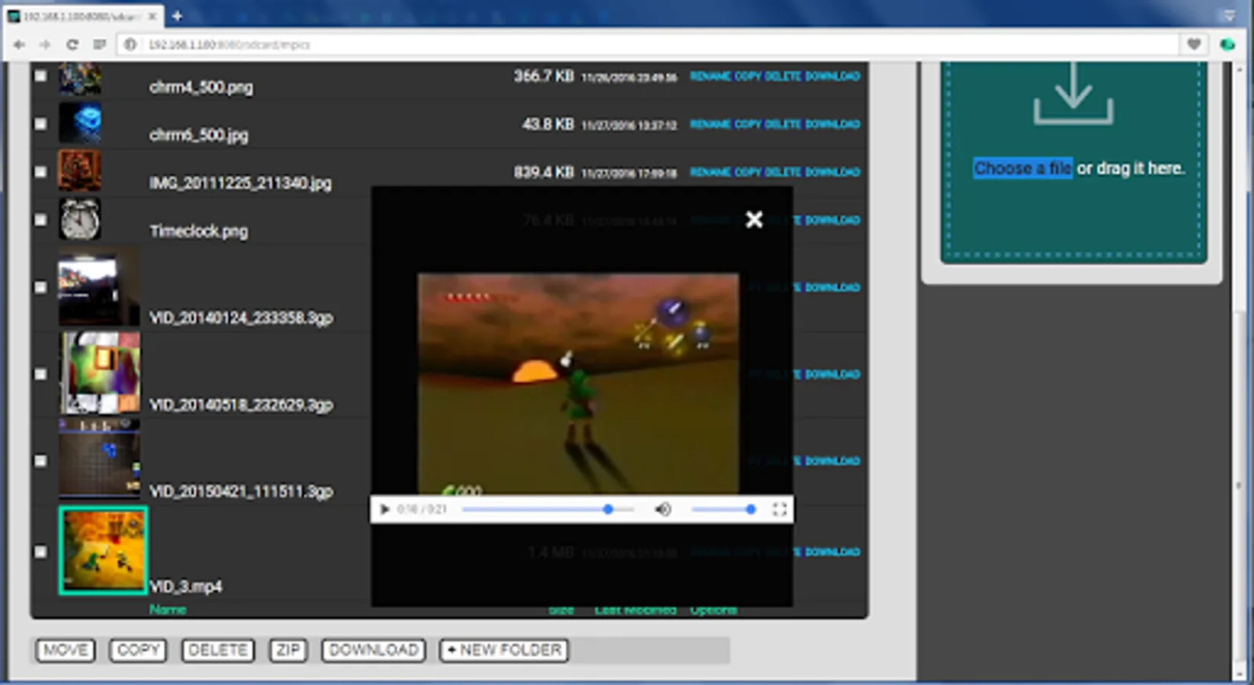Viewport: 1254px width, 685px height.
Task: Check the VID_3.mp4 row checkbox
Action: click(40, 552)
